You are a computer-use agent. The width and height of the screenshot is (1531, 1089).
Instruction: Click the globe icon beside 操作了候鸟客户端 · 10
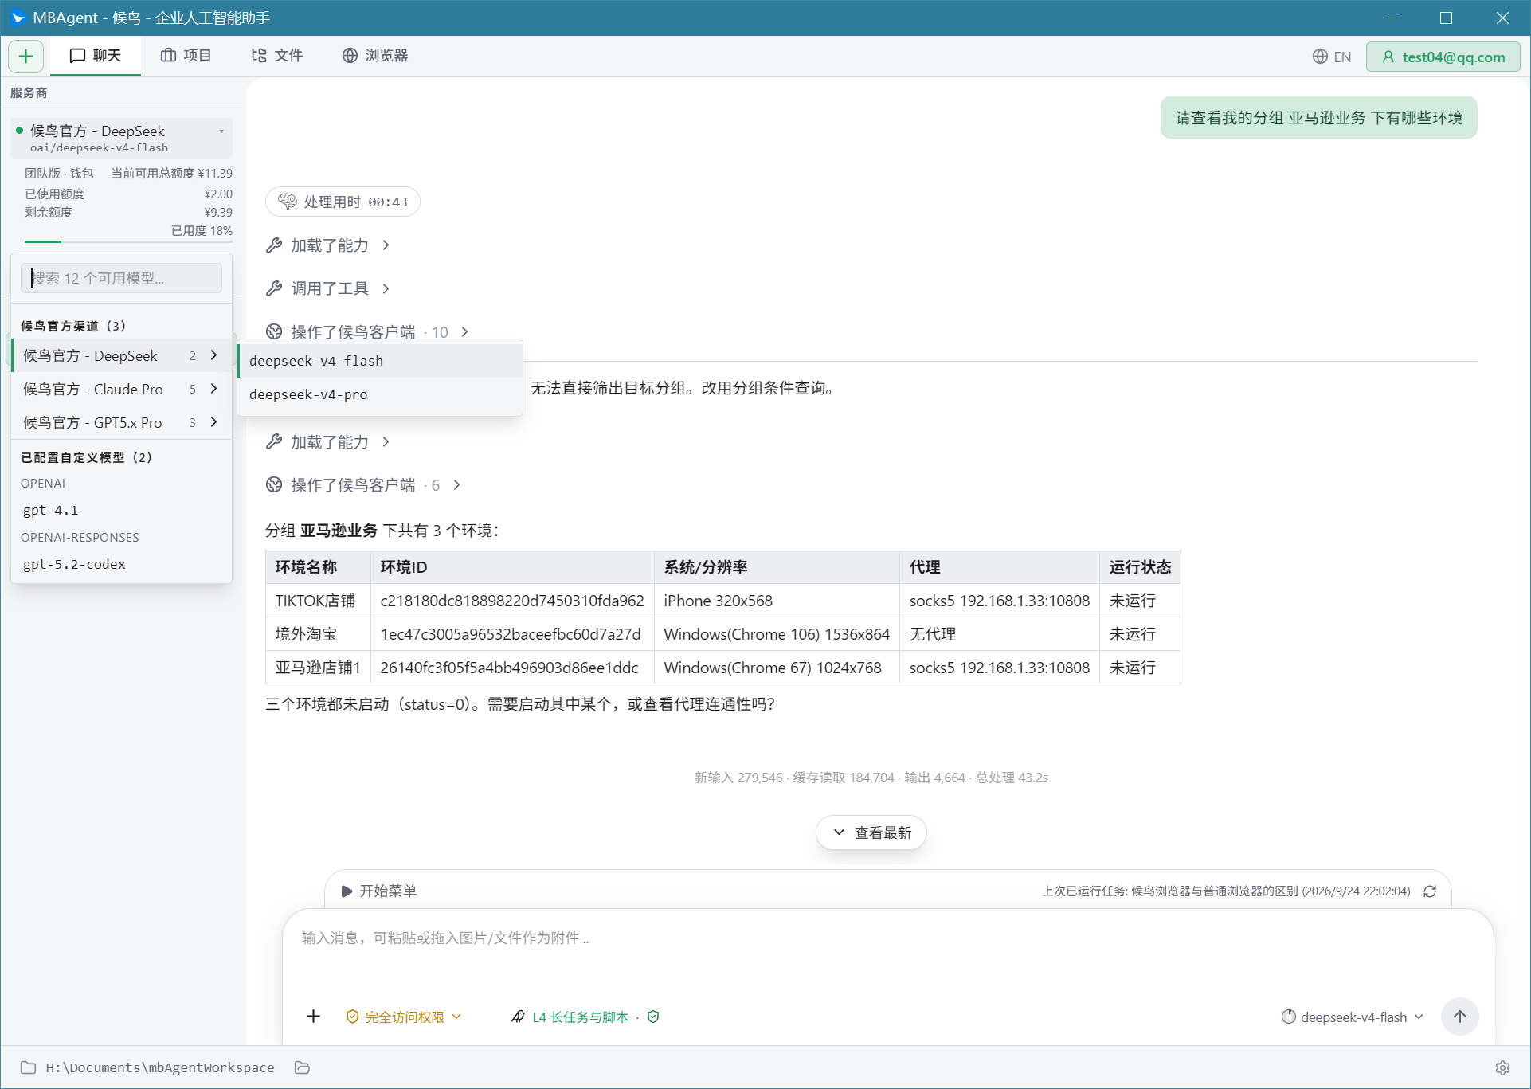[x=274, y=331]
